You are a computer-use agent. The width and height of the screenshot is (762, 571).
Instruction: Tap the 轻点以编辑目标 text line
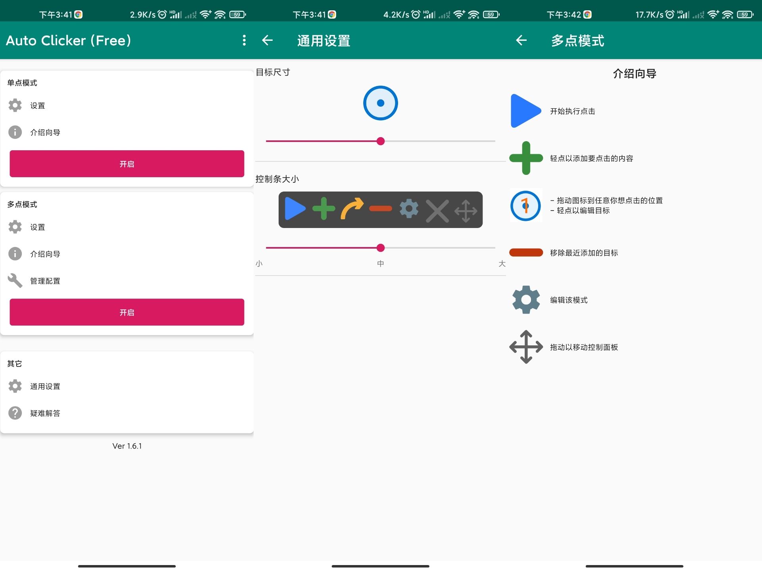[580, 211]
